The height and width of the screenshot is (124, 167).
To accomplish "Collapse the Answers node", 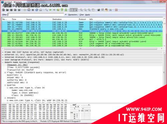I will point(5,98).
